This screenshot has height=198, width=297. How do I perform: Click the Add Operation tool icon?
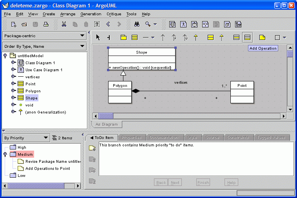pyautogui.click(x=247, y=38)
